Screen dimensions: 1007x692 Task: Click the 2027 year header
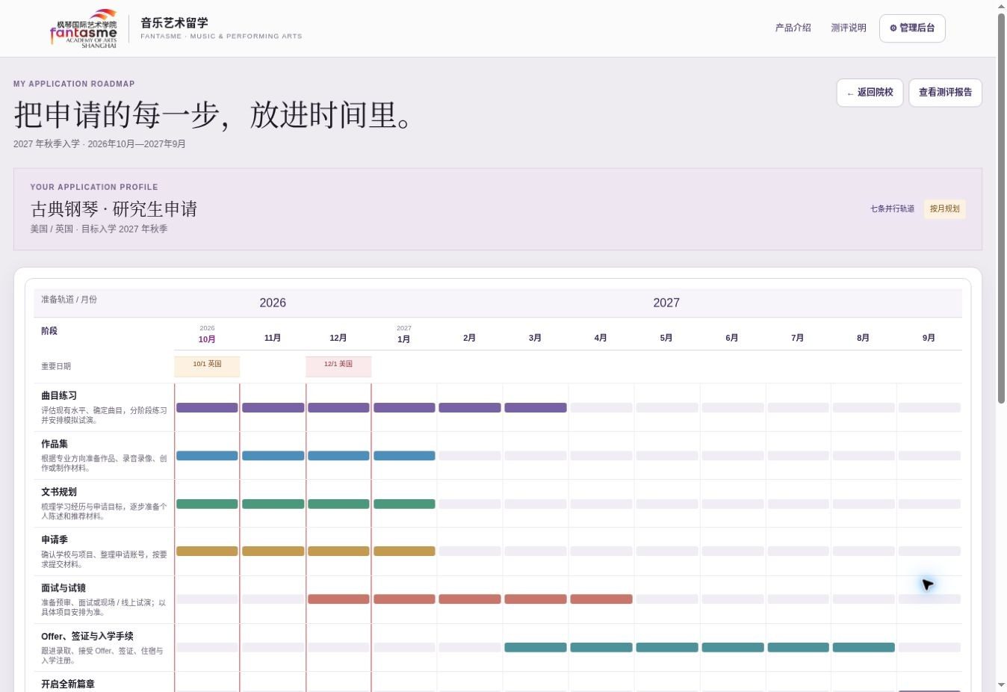[666, 303]
